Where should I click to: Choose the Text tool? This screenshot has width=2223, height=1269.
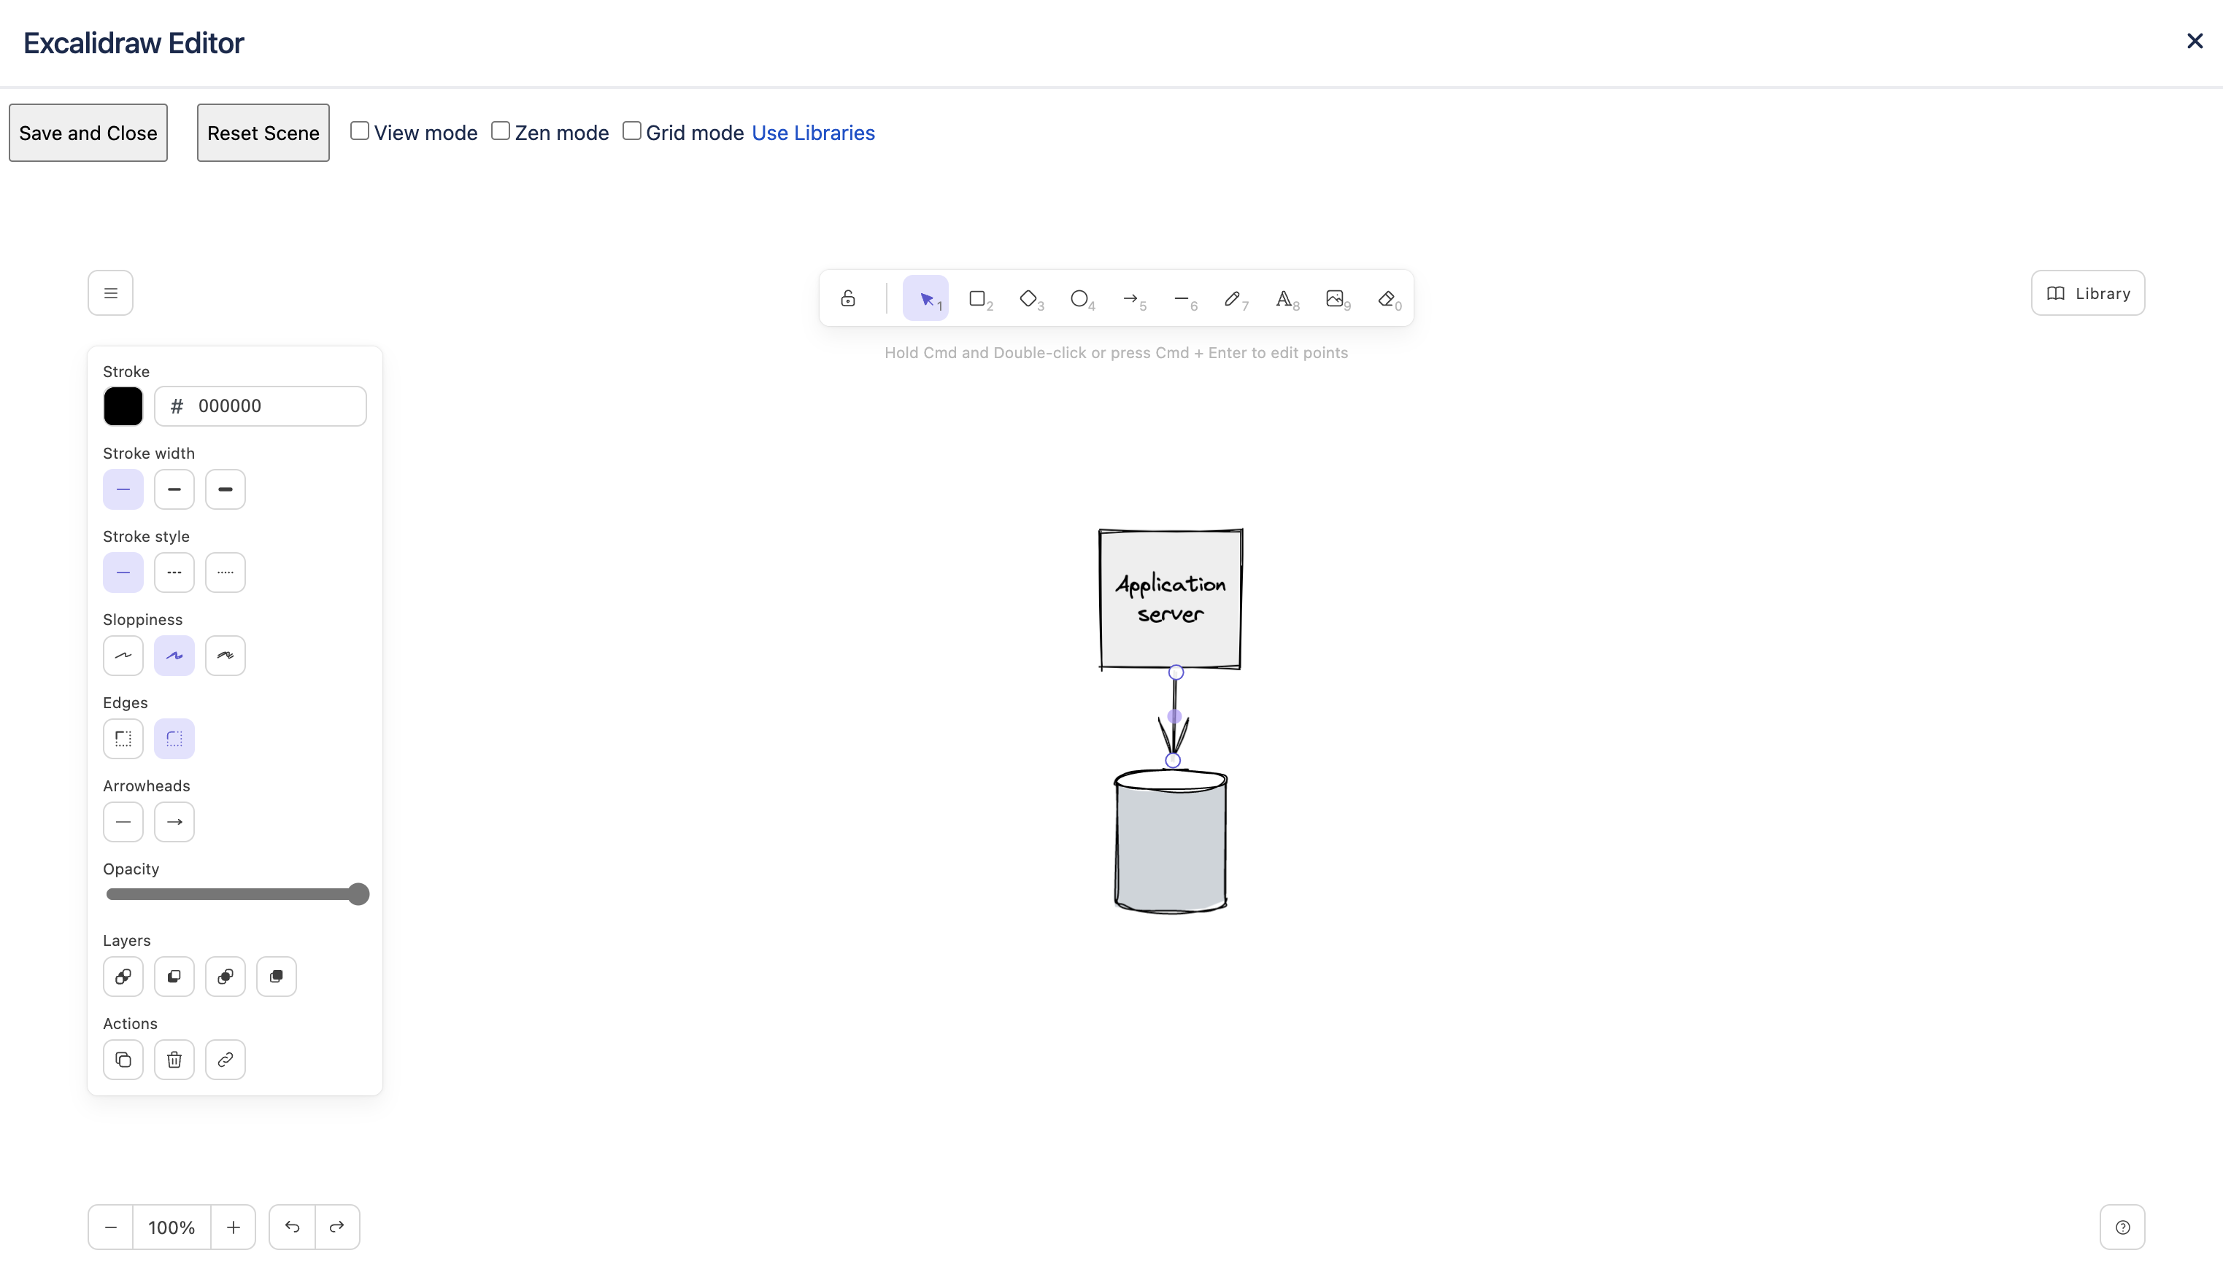point(1284,299)
